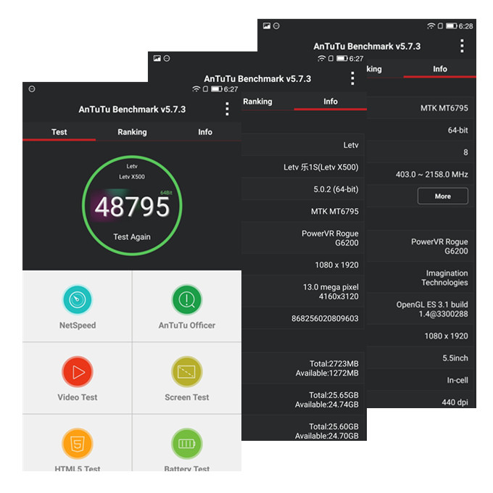This screenshot has width=493, height=493.
Task: Select the OpenGL ES 3.1 build row
Action: pos(420,309)
